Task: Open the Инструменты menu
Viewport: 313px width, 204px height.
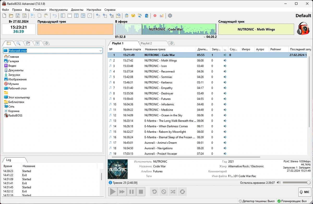Action: [58, 10]
